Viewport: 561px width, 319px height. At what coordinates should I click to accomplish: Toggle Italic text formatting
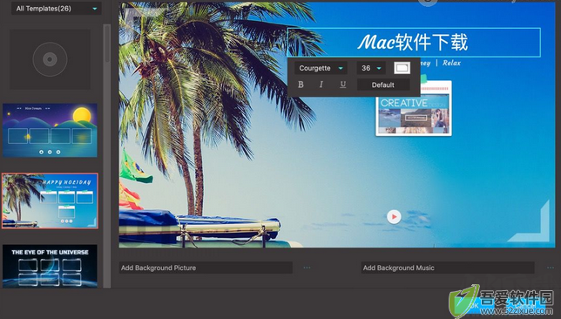321,85
